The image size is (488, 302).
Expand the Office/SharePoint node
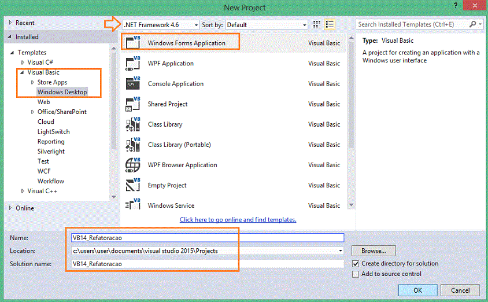(32, 112)
